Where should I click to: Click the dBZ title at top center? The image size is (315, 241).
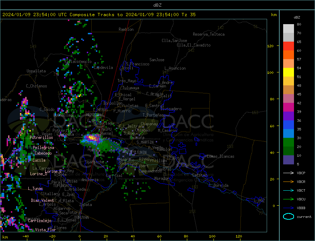157,5
